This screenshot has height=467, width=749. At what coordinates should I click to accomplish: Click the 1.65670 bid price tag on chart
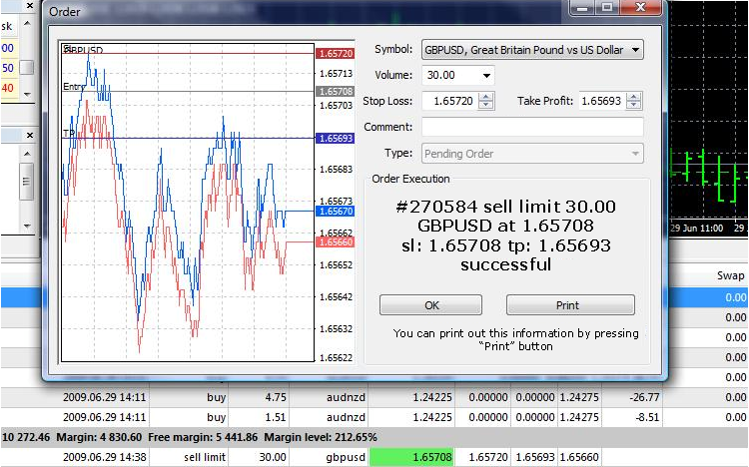click(335, 212)
